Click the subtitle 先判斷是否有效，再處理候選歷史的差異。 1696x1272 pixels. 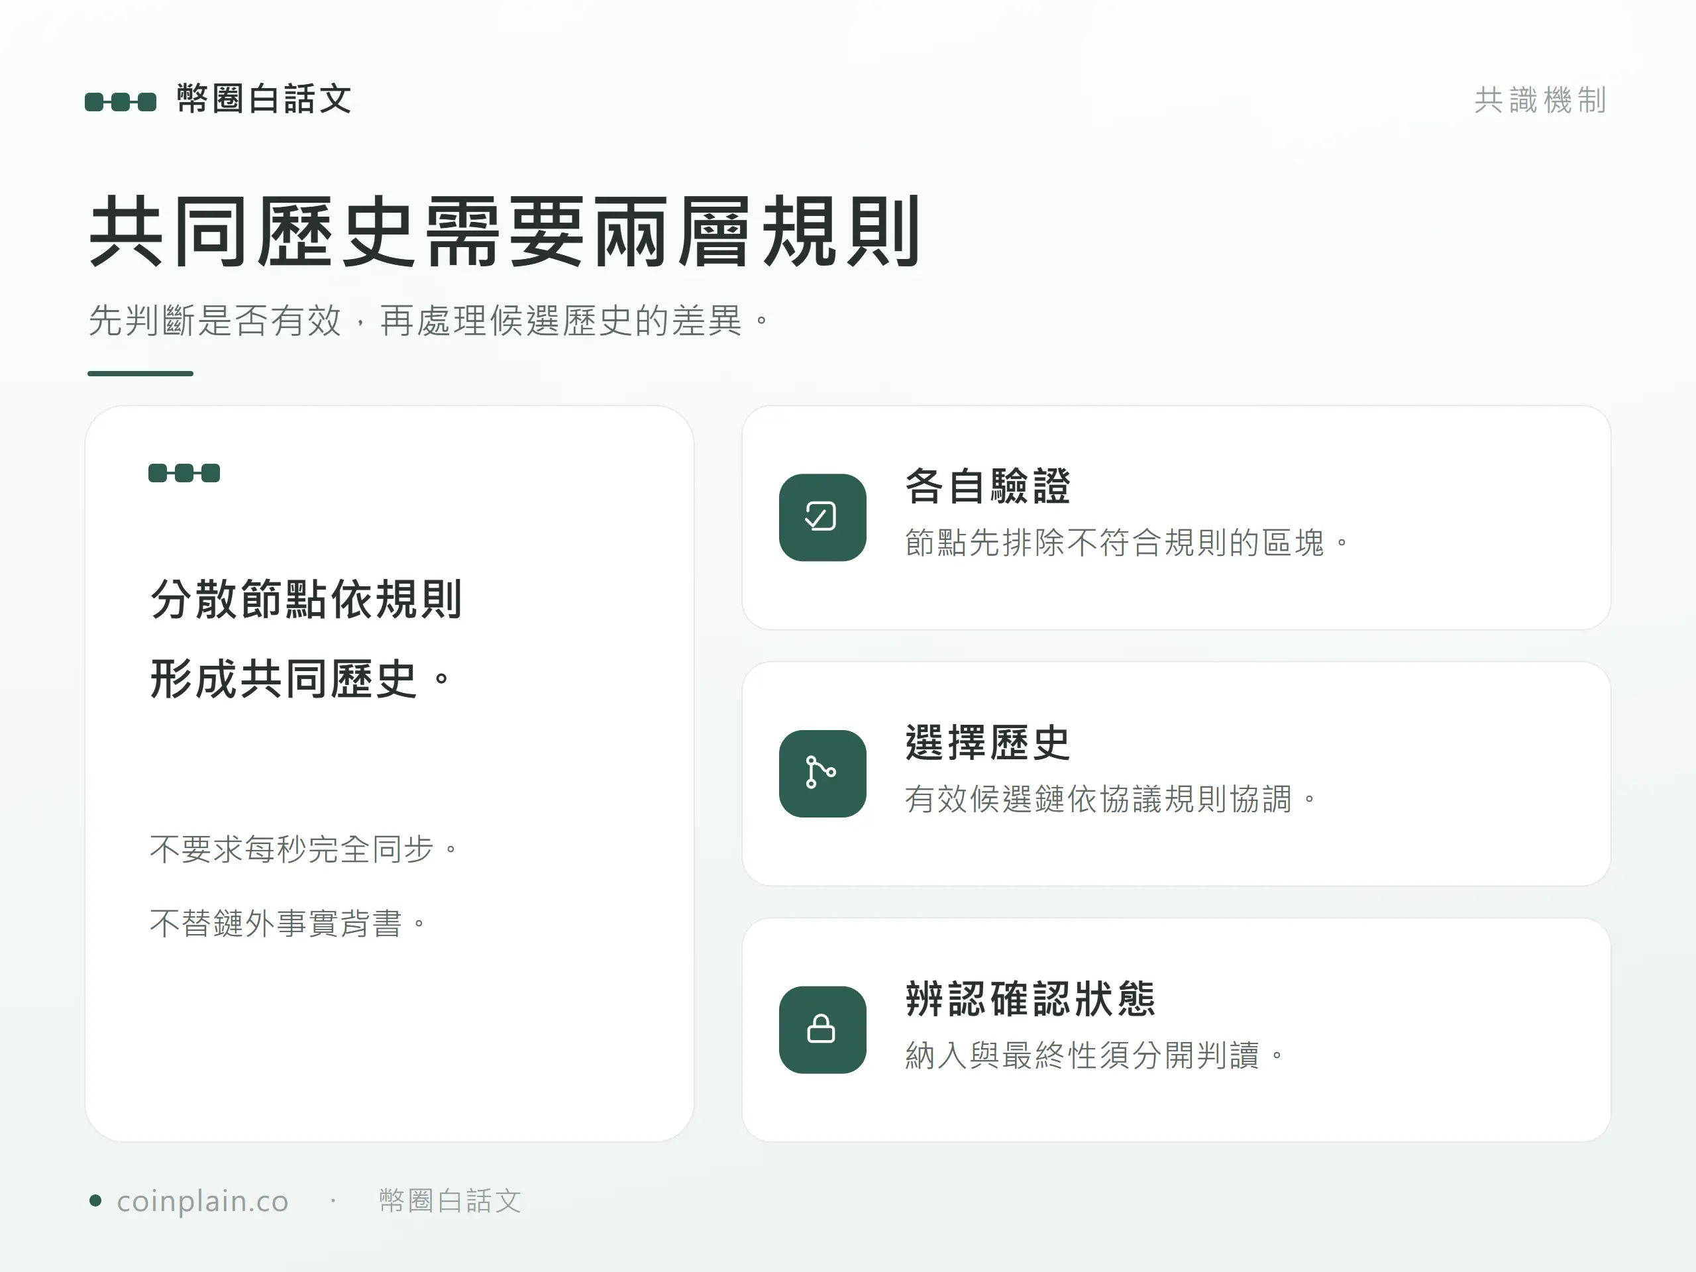(429, 320)
